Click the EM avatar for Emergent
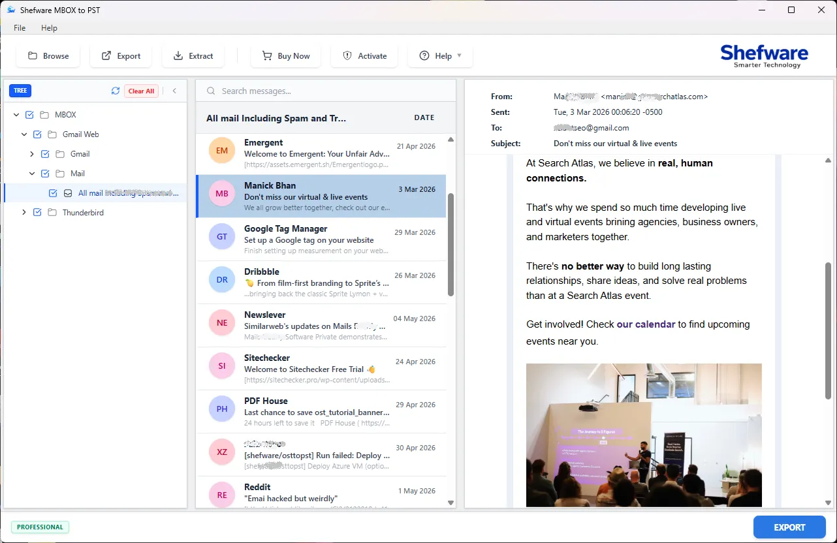This screenshot has height=543, width=837. coord(222,150)
